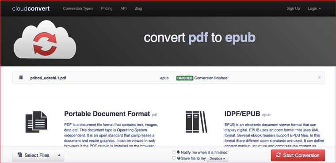
Task: Click the bell icon beside Notify me
Action: click(x=178, y=152)
